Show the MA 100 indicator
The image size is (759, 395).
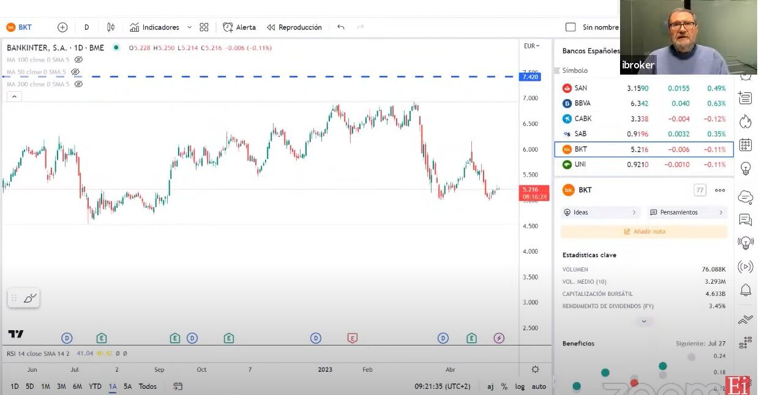click(x=78, y=60)
